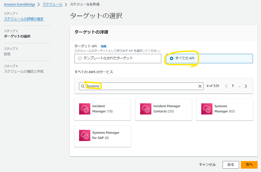Click the Incident Manager Contacts service icon

click(146, 109)
